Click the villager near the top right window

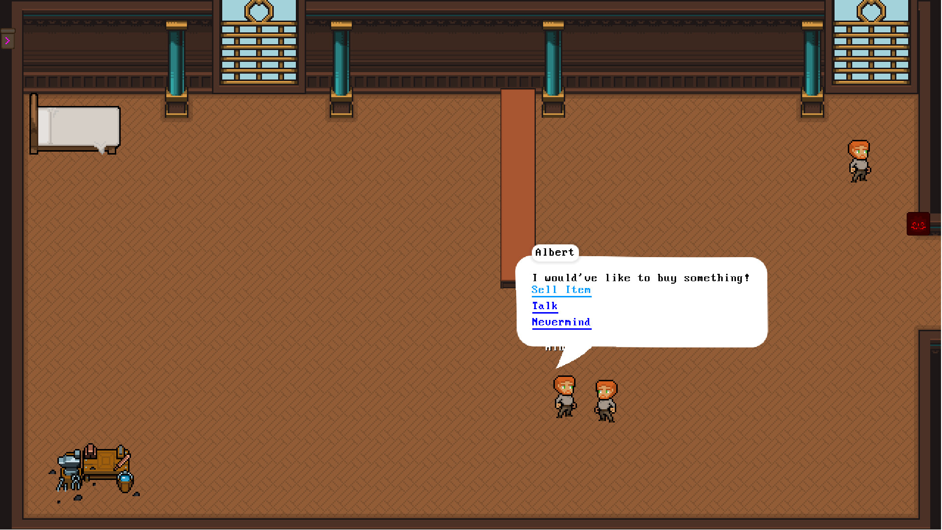point(859,160)
